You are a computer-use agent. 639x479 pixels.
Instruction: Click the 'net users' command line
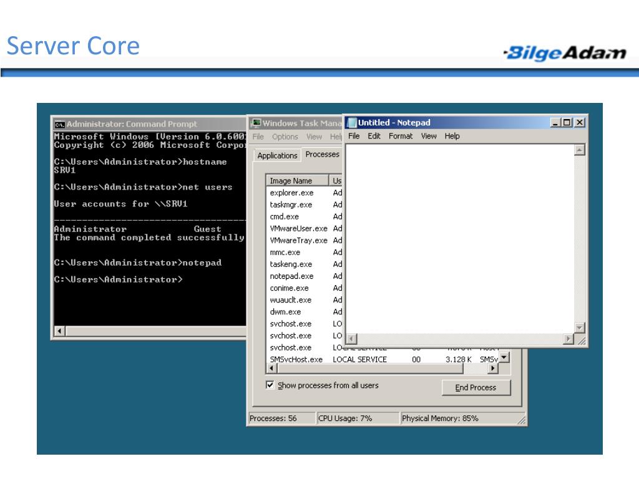(x=143, y=187)
